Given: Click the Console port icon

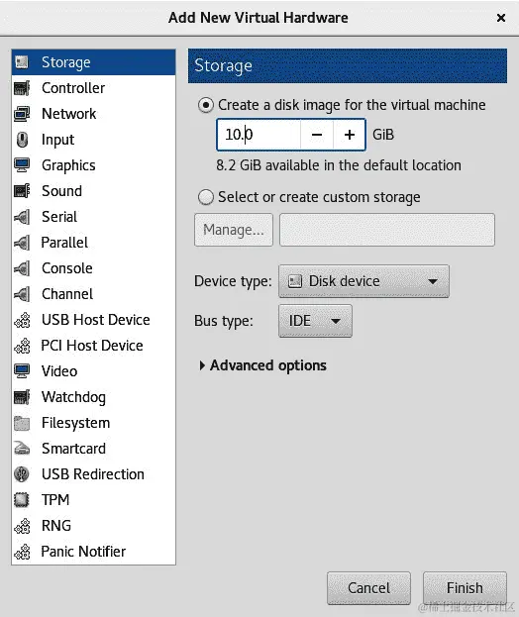Looking at the screenshot, I should click(22, 268).
